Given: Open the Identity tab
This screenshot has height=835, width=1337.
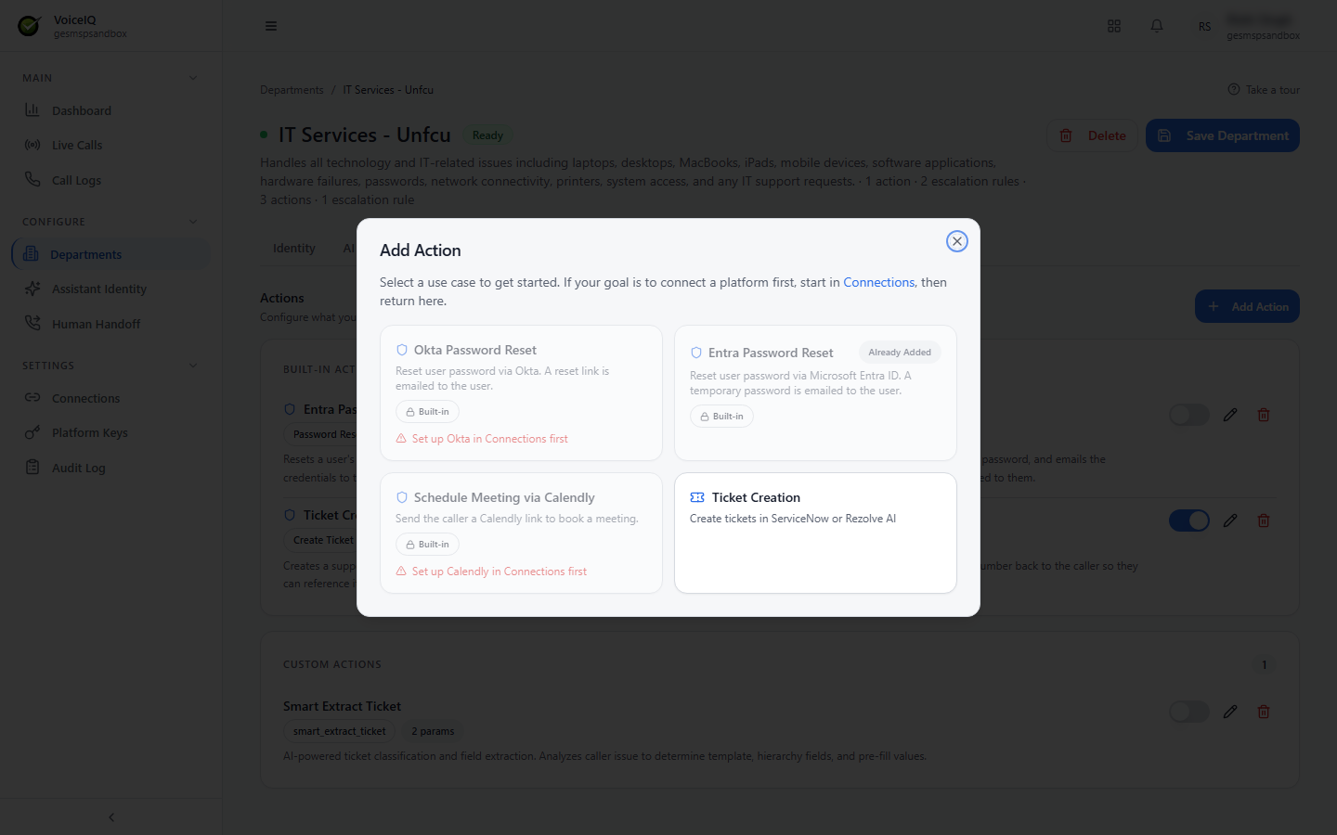Looking at the screenshot, I should point(294,248).
